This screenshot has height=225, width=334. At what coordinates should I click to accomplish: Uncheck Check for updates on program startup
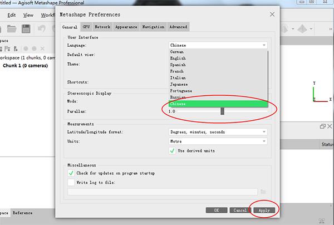pos(71,173)
